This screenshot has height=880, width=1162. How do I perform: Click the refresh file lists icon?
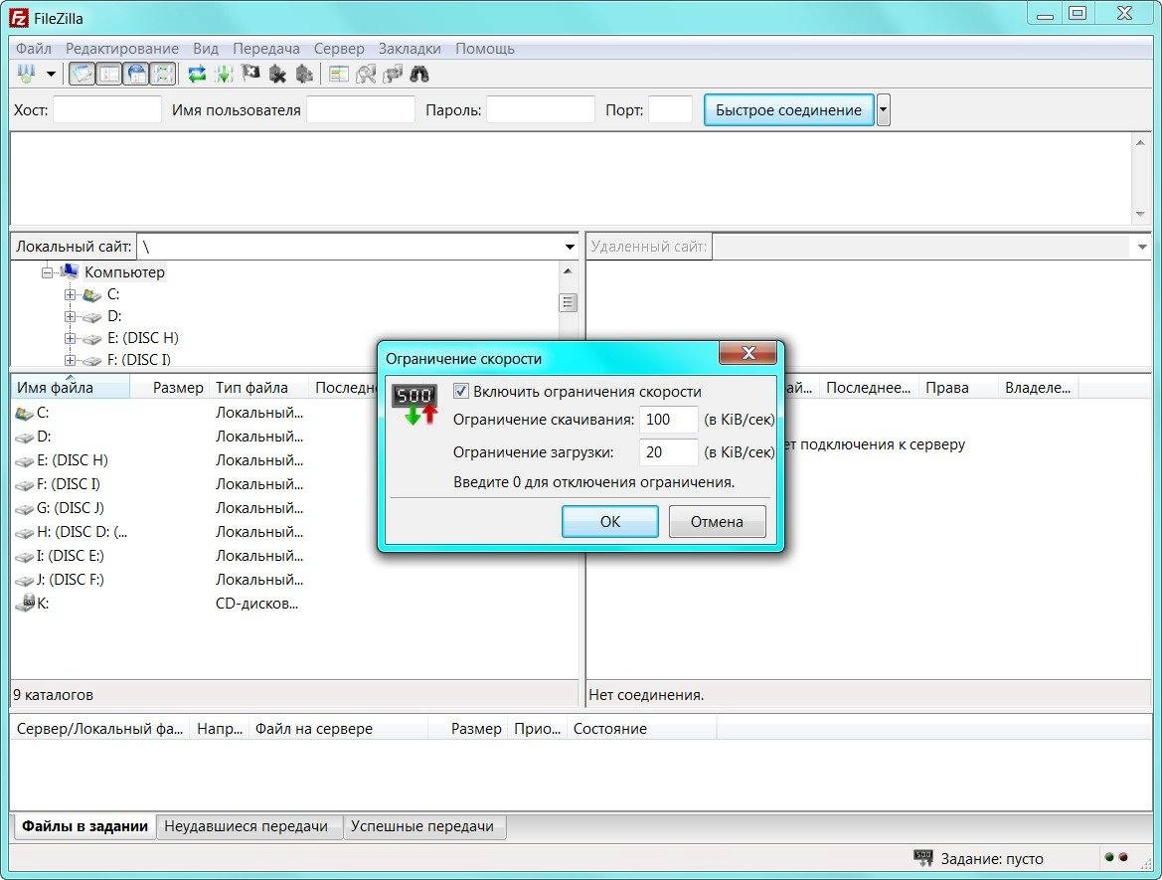(197, 74)
